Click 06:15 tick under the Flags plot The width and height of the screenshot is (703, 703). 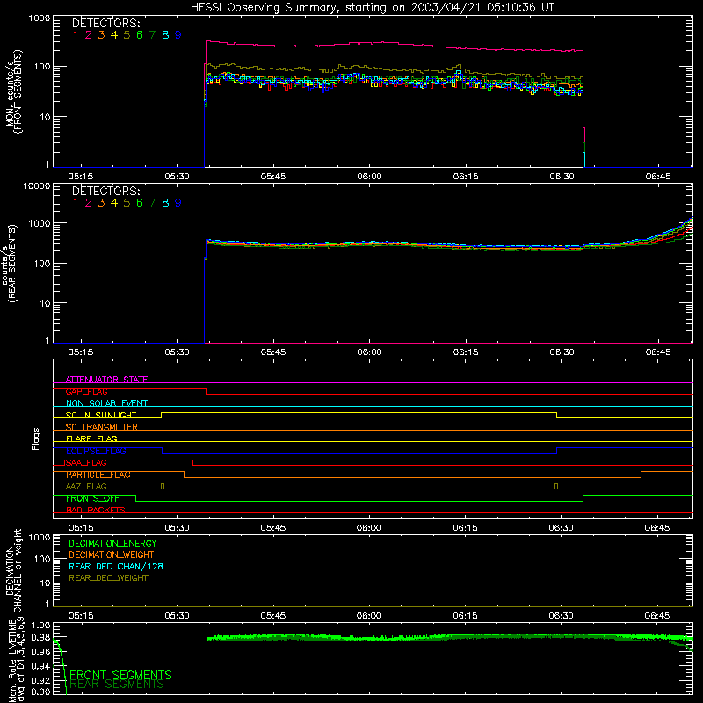[466, 528]
